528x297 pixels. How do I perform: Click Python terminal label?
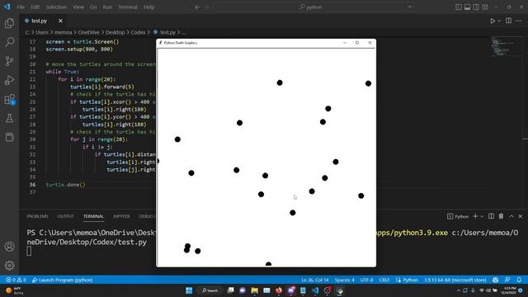[458, 216]
